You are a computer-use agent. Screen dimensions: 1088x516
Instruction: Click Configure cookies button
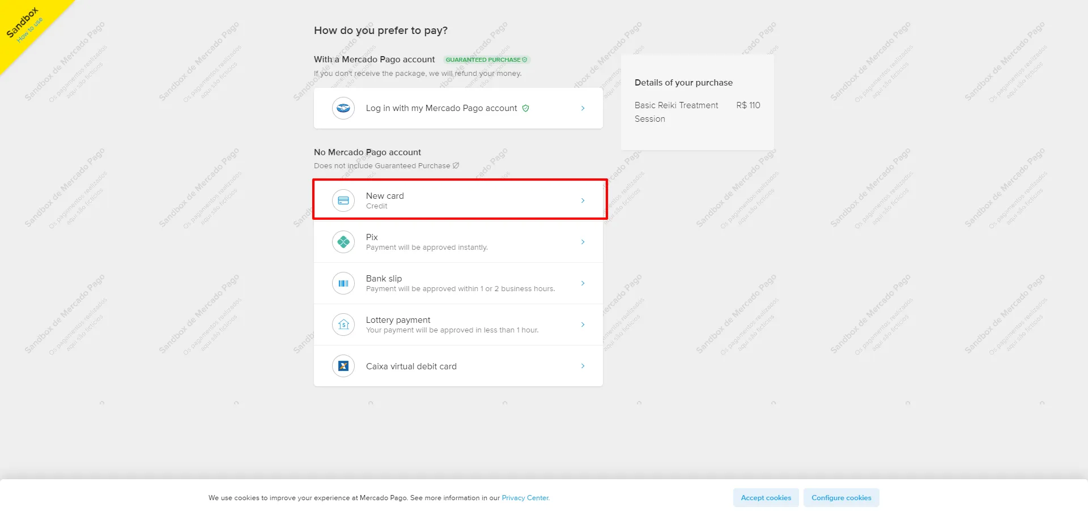[x=841, y=498]
